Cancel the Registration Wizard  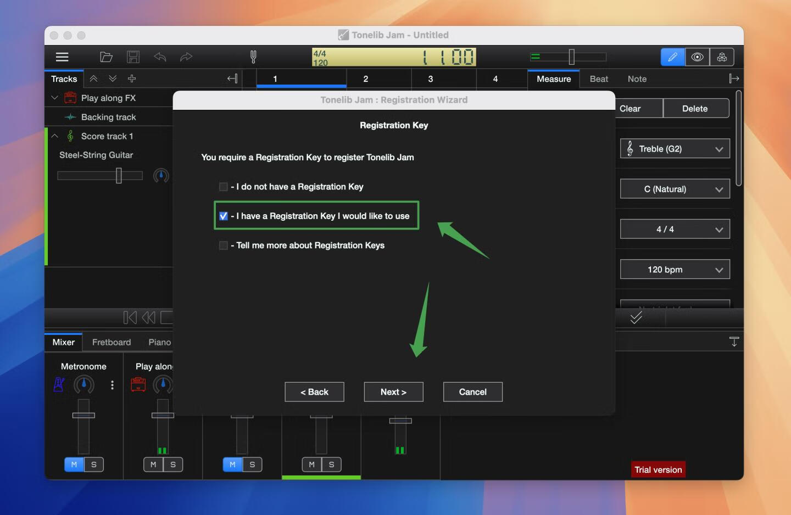pos(472,392)
